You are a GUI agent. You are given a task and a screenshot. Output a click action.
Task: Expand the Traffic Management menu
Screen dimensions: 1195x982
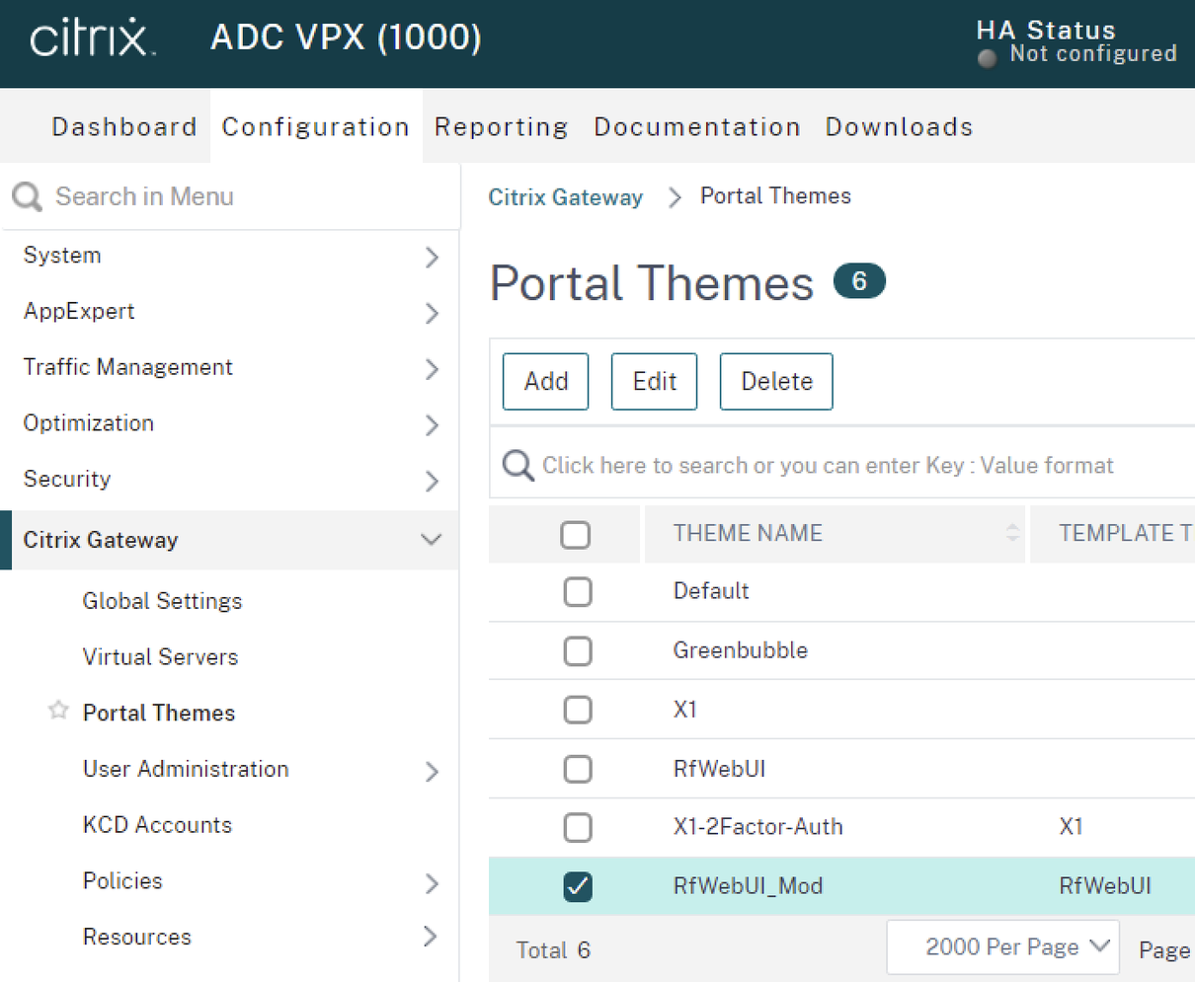point(431,369)
